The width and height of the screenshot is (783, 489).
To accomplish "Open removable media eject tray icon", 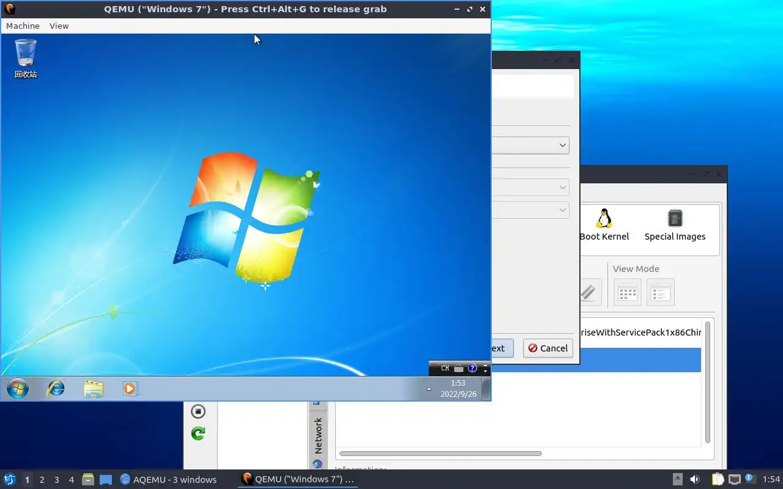I will click(677, 479).
